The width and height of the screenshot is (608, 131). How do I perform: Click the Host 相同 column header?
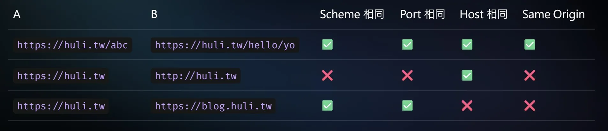pyautogui.click(x=484, y=14)
